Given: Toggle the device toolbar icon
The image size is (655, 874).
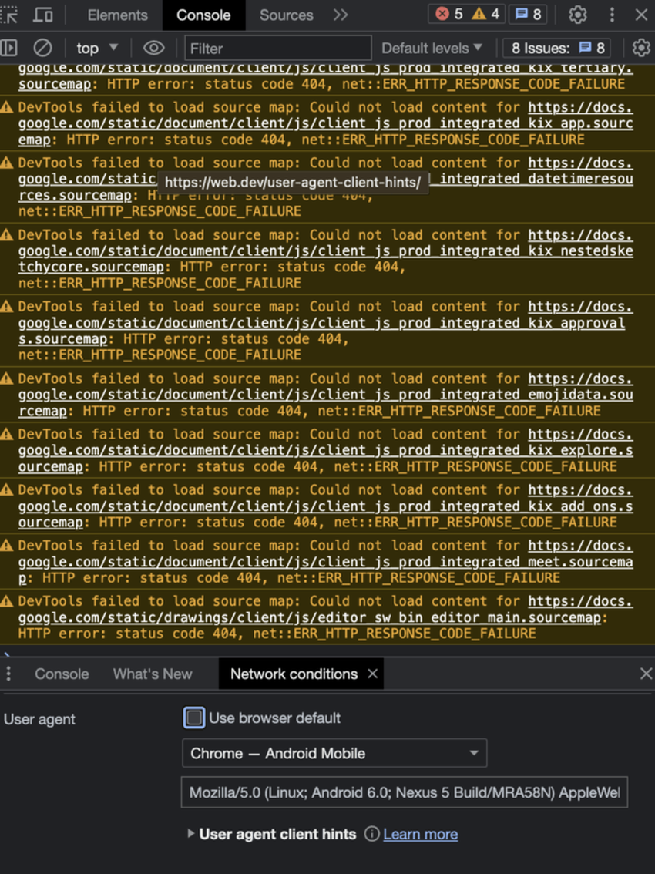Looking at the screenshot, I should pos(43,15).
